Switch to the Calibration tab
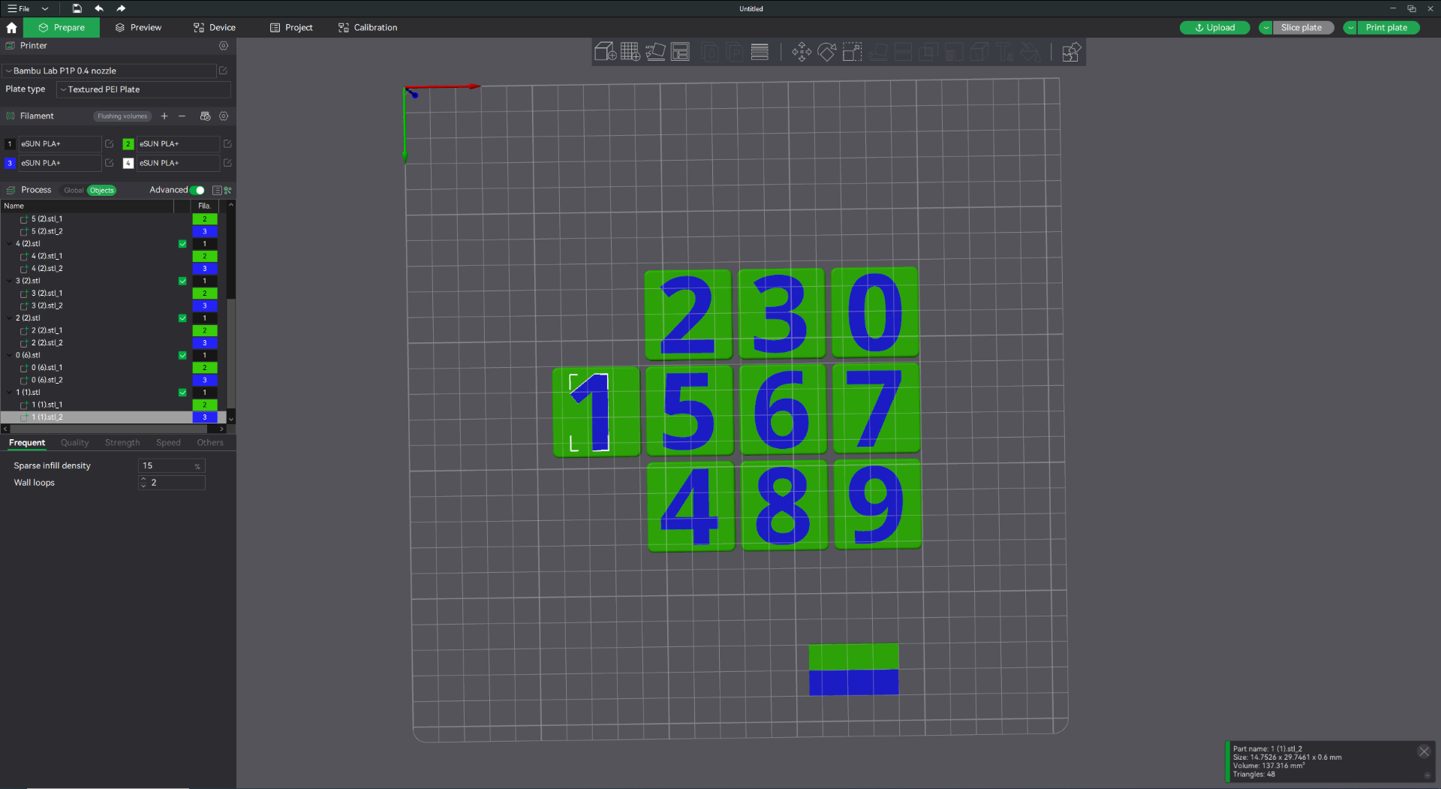1441x789 pixels. [x=368, y=28]
